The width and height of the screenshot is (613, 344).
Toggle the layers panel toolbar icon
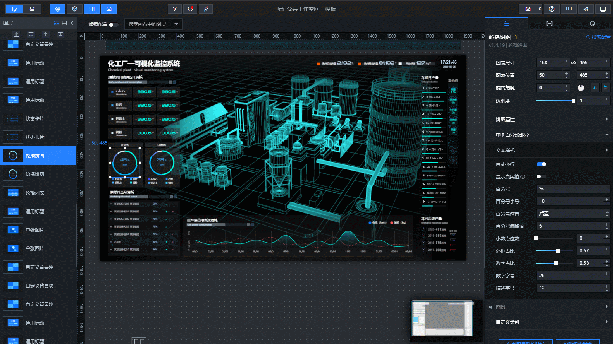click(x=58, y=9)
